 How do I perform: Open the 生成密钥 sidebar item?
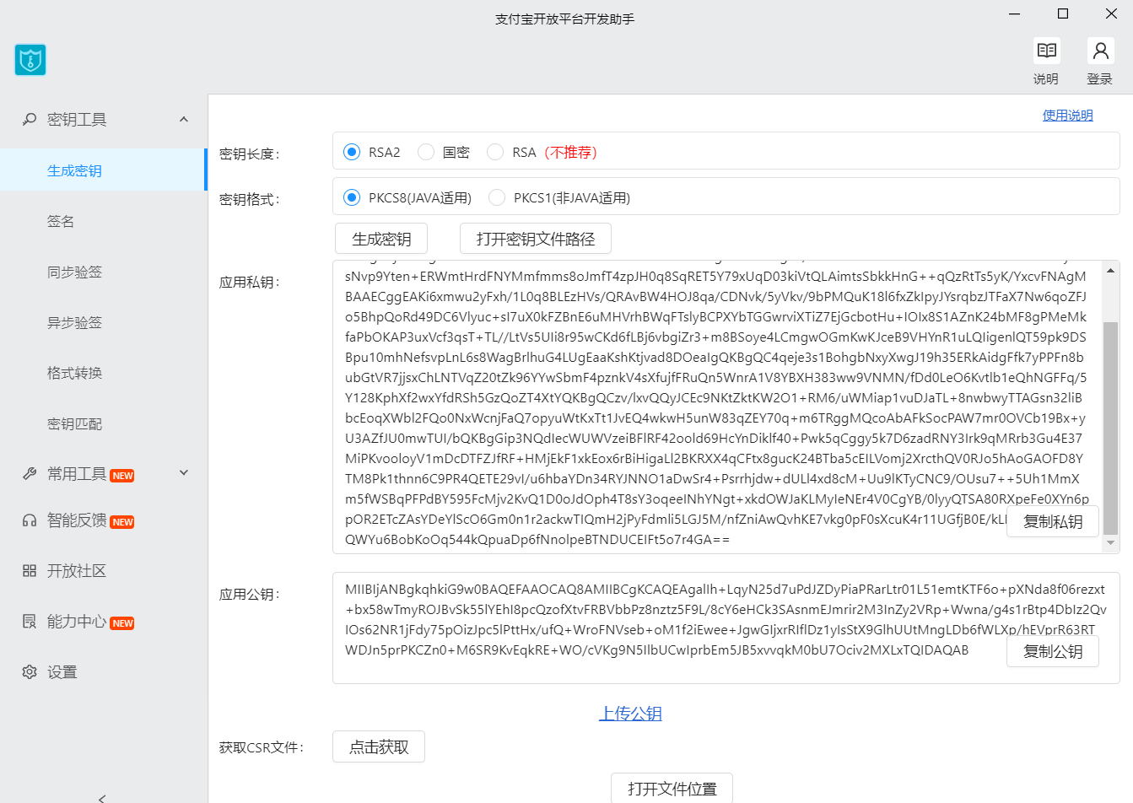(103, 170)
